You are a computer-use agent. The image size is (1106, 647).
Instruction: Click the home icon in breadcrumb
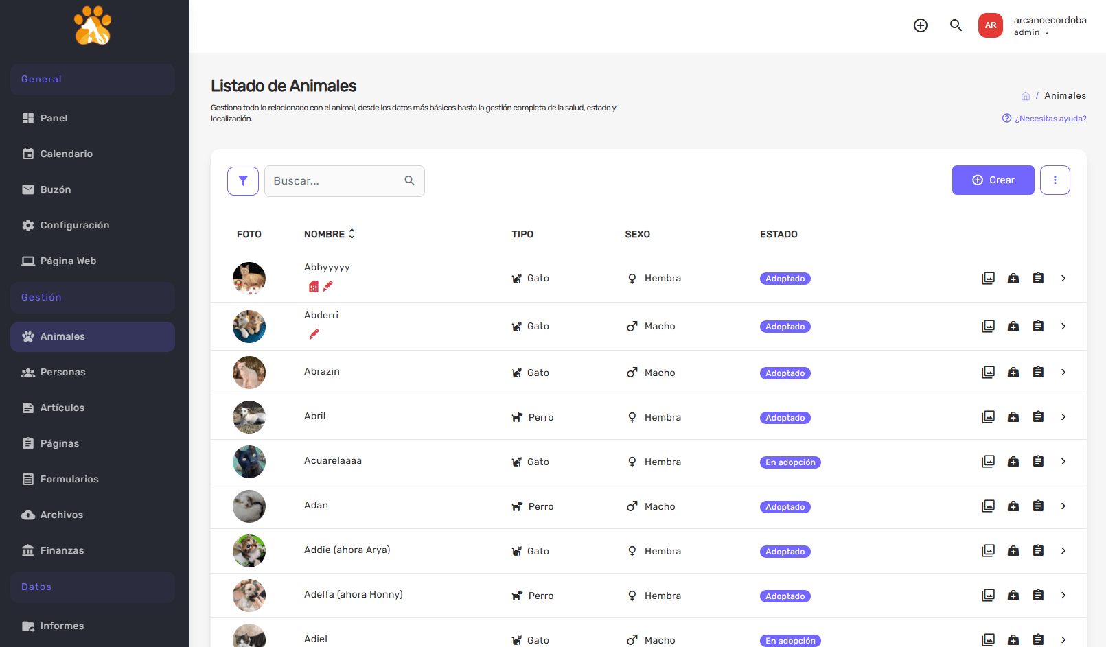[x=1026, y=96]
